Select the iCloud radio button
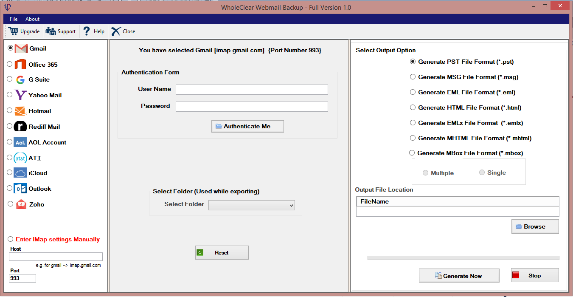The image size is (573, 297). tap(10, 173)
